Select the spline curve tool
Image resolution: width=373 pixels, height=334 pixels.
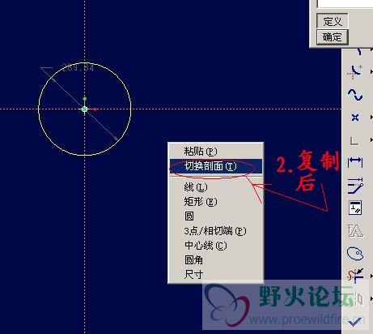355,95
